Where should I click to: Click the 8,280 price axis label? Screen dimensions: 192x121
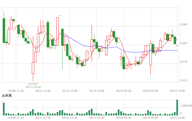(x=184, y=24)
